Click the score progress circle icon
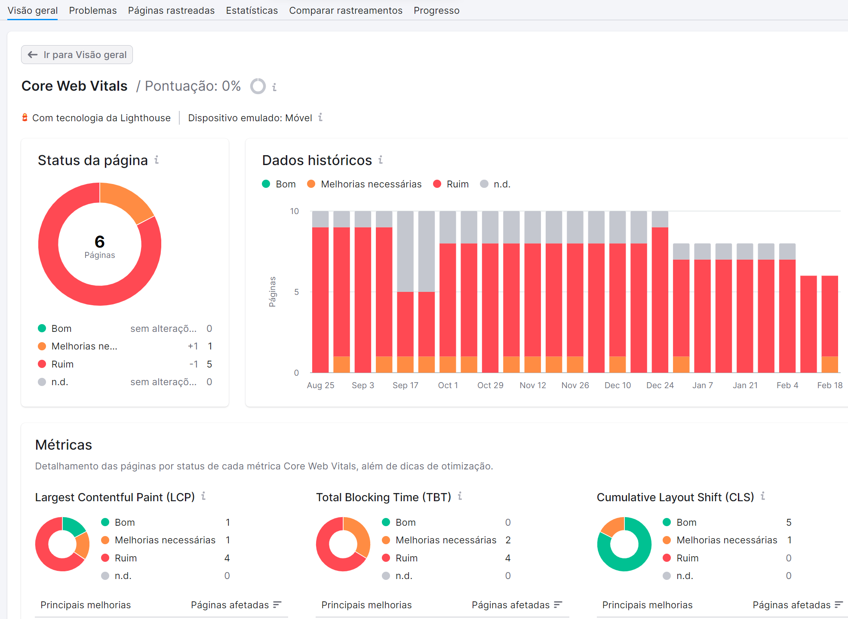 click(x=258, y=86)
